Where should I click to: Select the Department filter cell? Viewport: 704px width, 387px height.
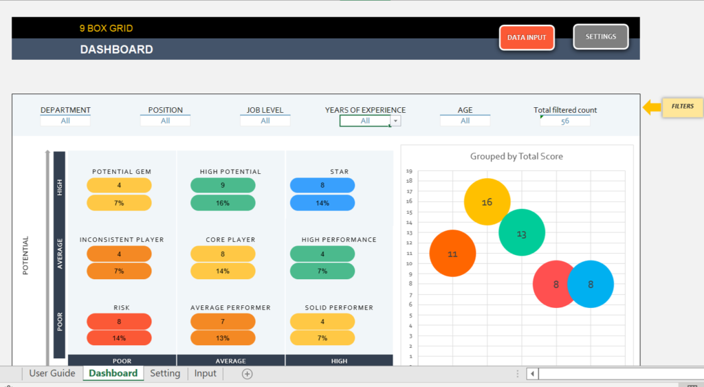pos(65,121)
